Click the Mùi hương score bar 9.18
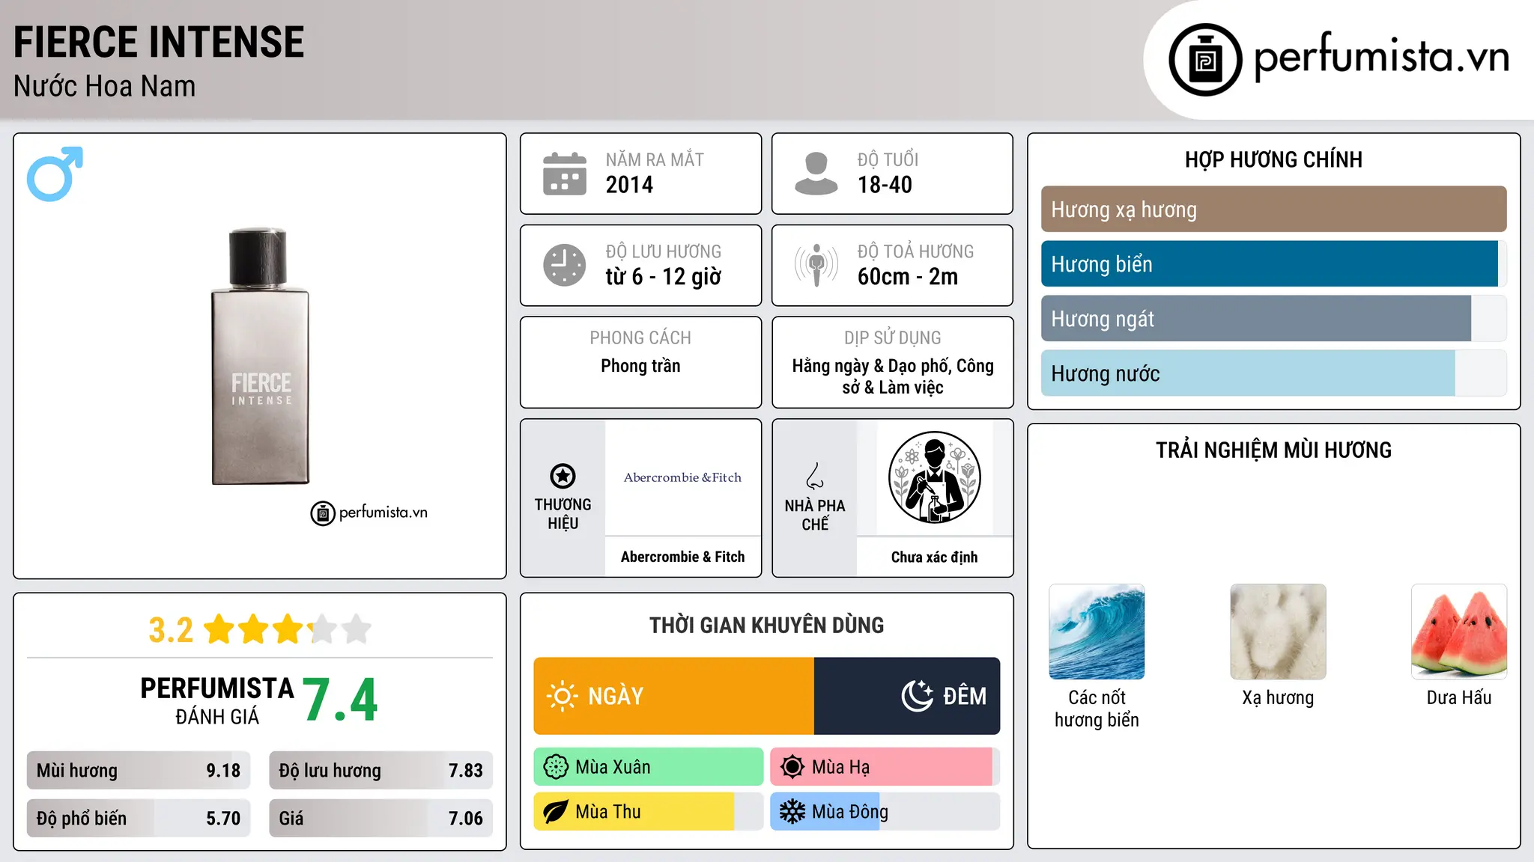Viewport: 1534px width, 862px height. pos(139,771)
